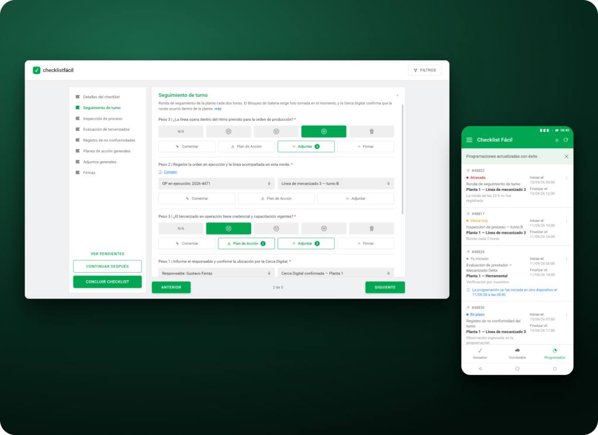
Task: Tap the search icon in mobile header
Action: click(557, 140)
